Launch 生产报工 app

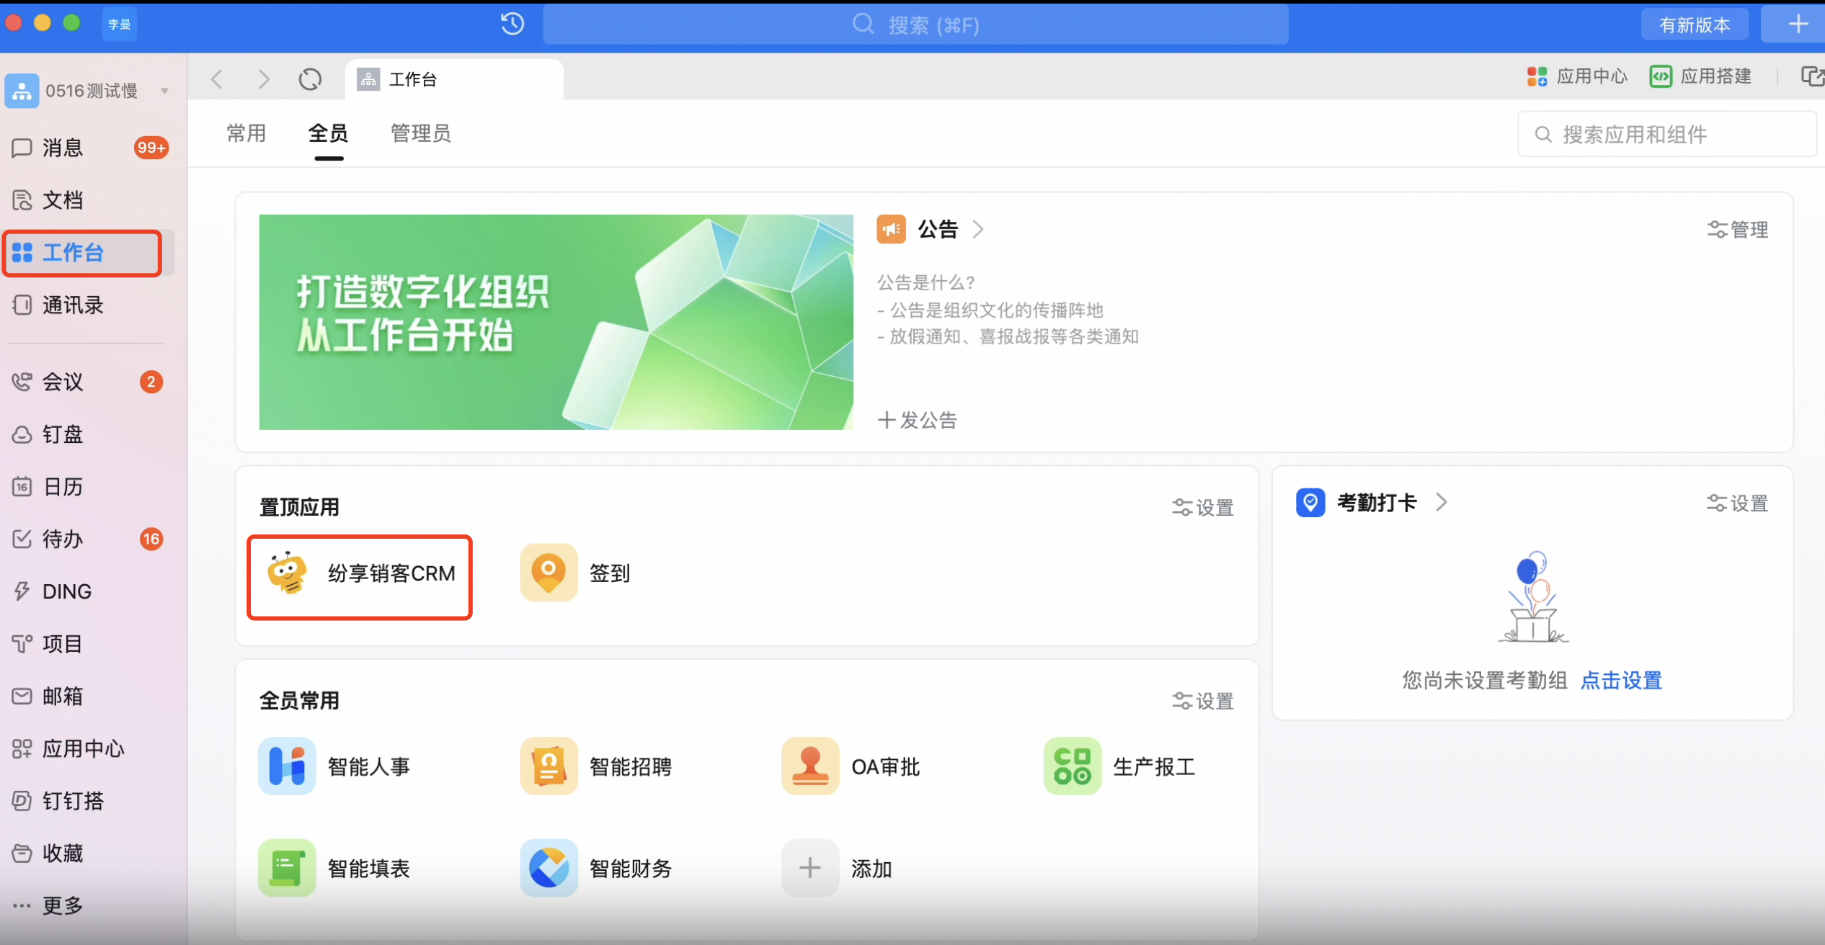1119,766
